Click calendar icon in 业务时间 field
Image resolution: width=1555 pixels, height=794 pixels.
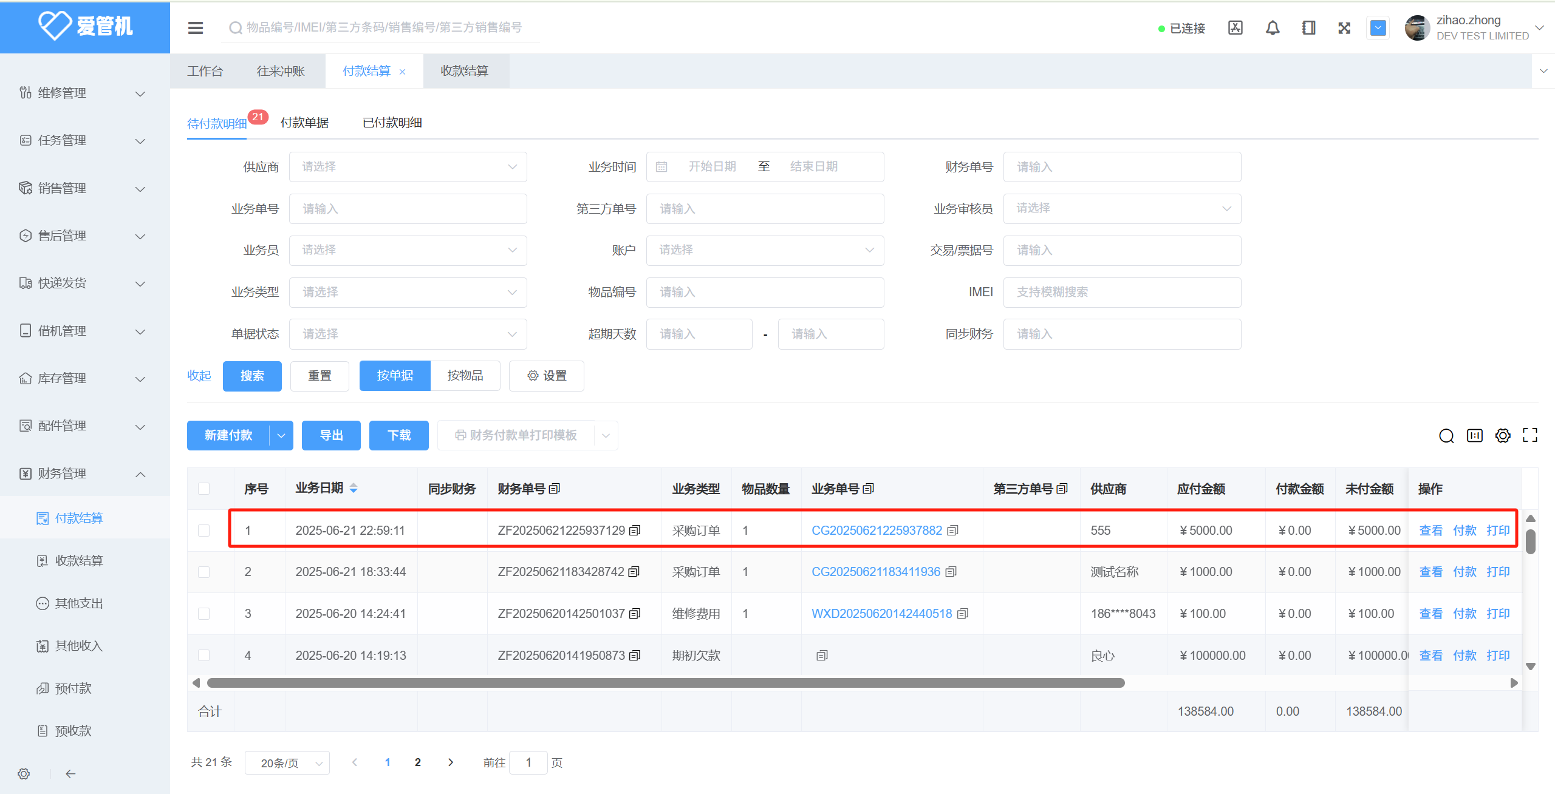pyautogui.click(x=661, y=167)
